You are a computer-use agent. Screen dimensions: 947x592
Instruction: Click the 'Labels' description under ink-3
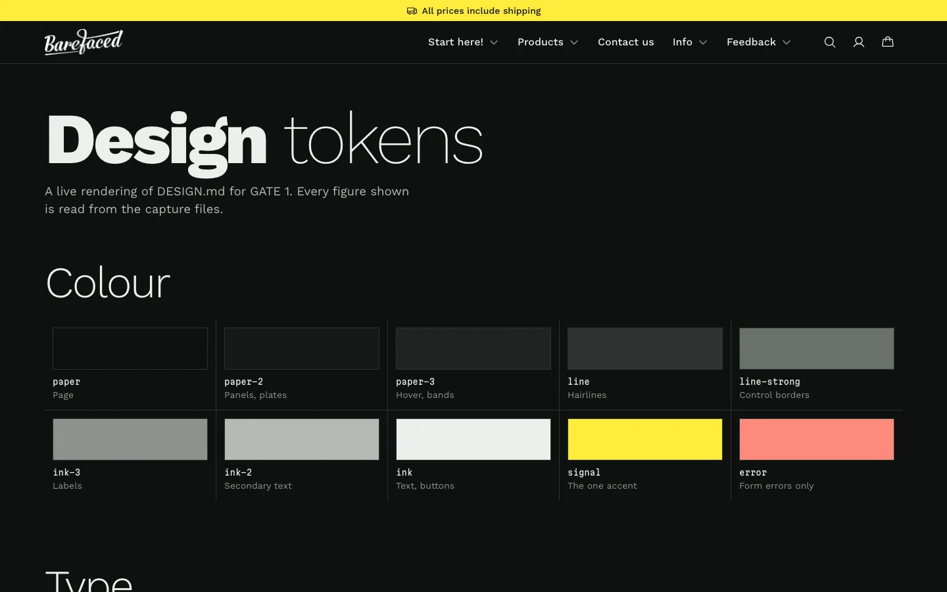[68, 486]
